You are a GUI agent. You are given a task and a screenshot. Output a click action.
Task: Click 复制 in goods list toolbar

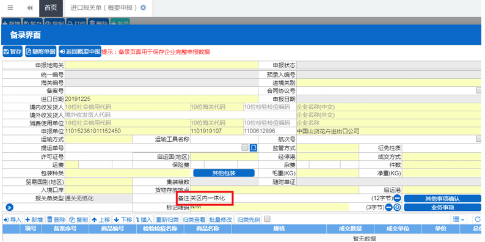pyautogui.click(x=79, y=220)
